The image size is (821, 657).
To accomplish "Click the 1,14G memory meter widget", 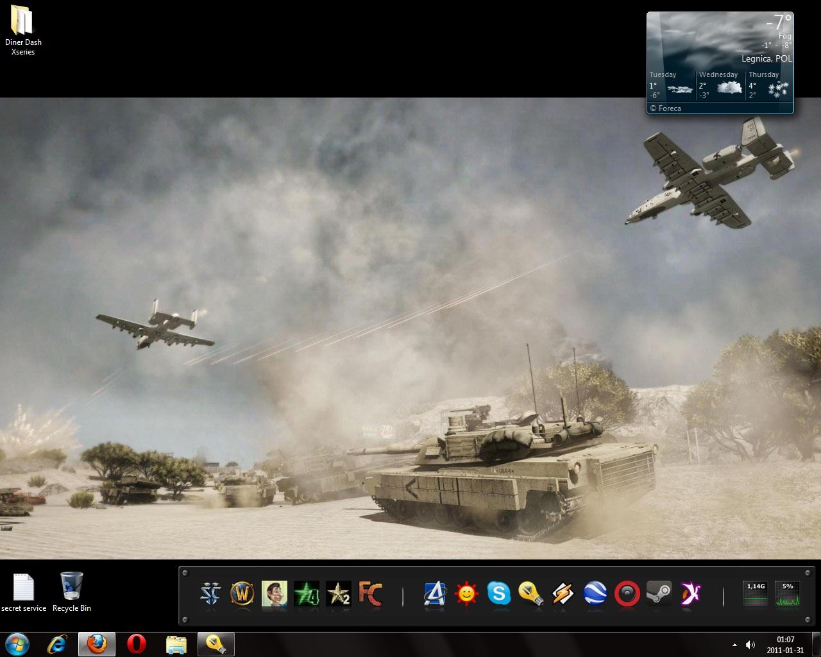I will 756,594.
